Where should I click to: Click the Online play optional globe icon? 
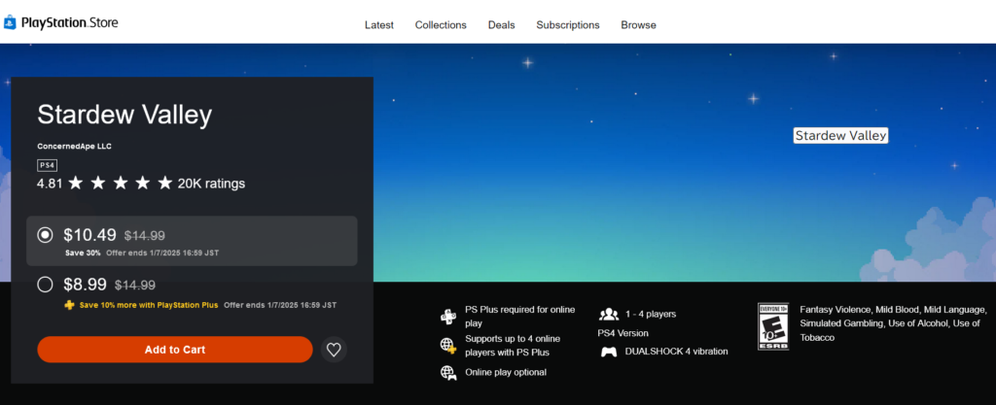coord(448,373)
